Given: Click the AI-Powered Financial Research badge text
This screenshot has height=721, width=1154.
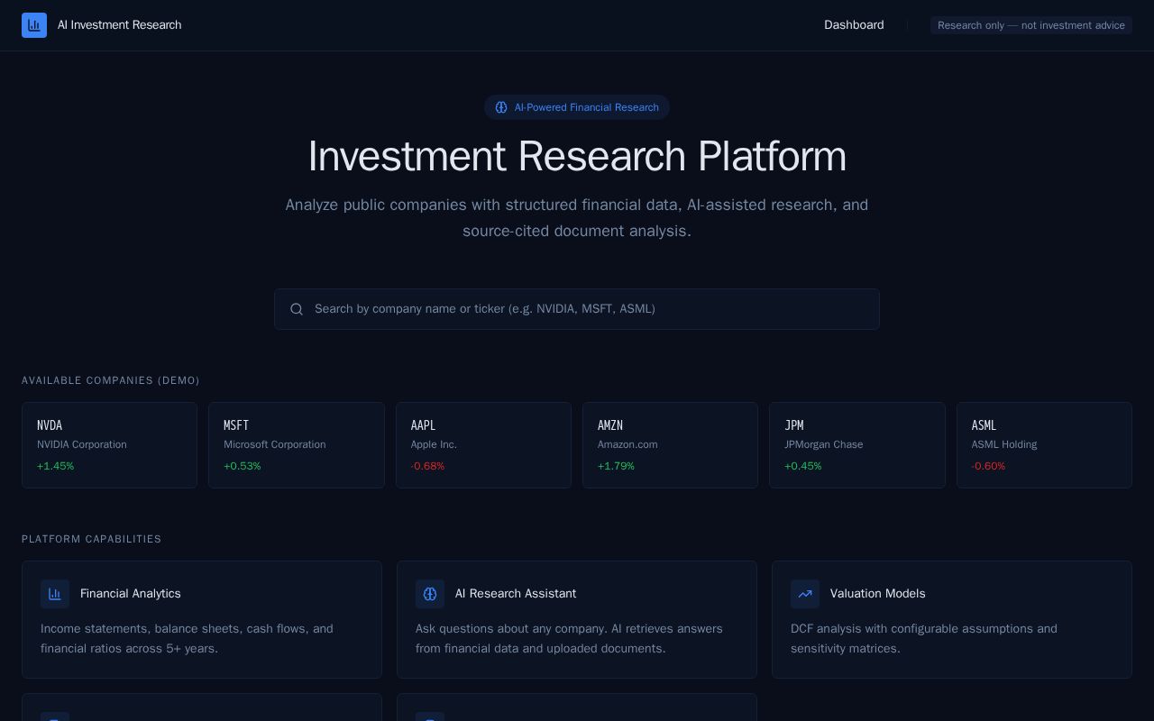Looking at the screenshot, I should pos(587,107).
